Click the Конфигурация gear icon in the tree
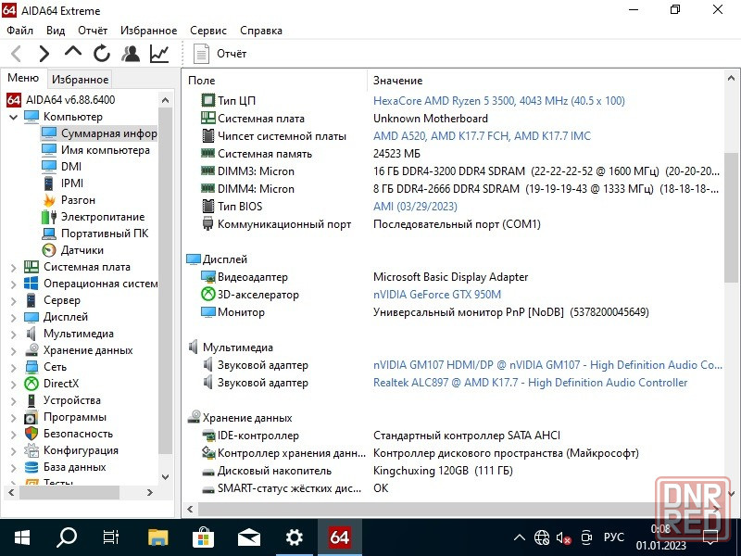 (31, 450)
